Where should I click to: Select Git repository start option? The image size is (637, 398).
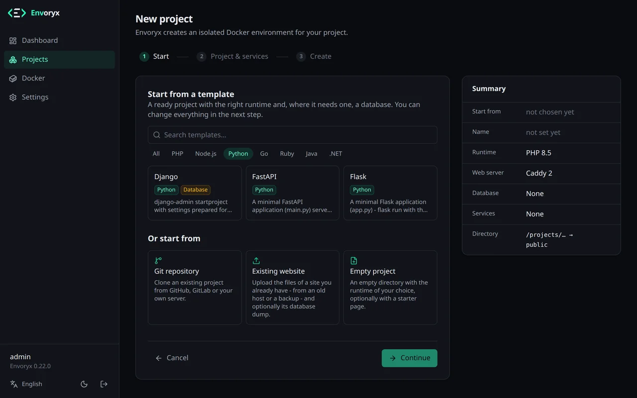195,288
